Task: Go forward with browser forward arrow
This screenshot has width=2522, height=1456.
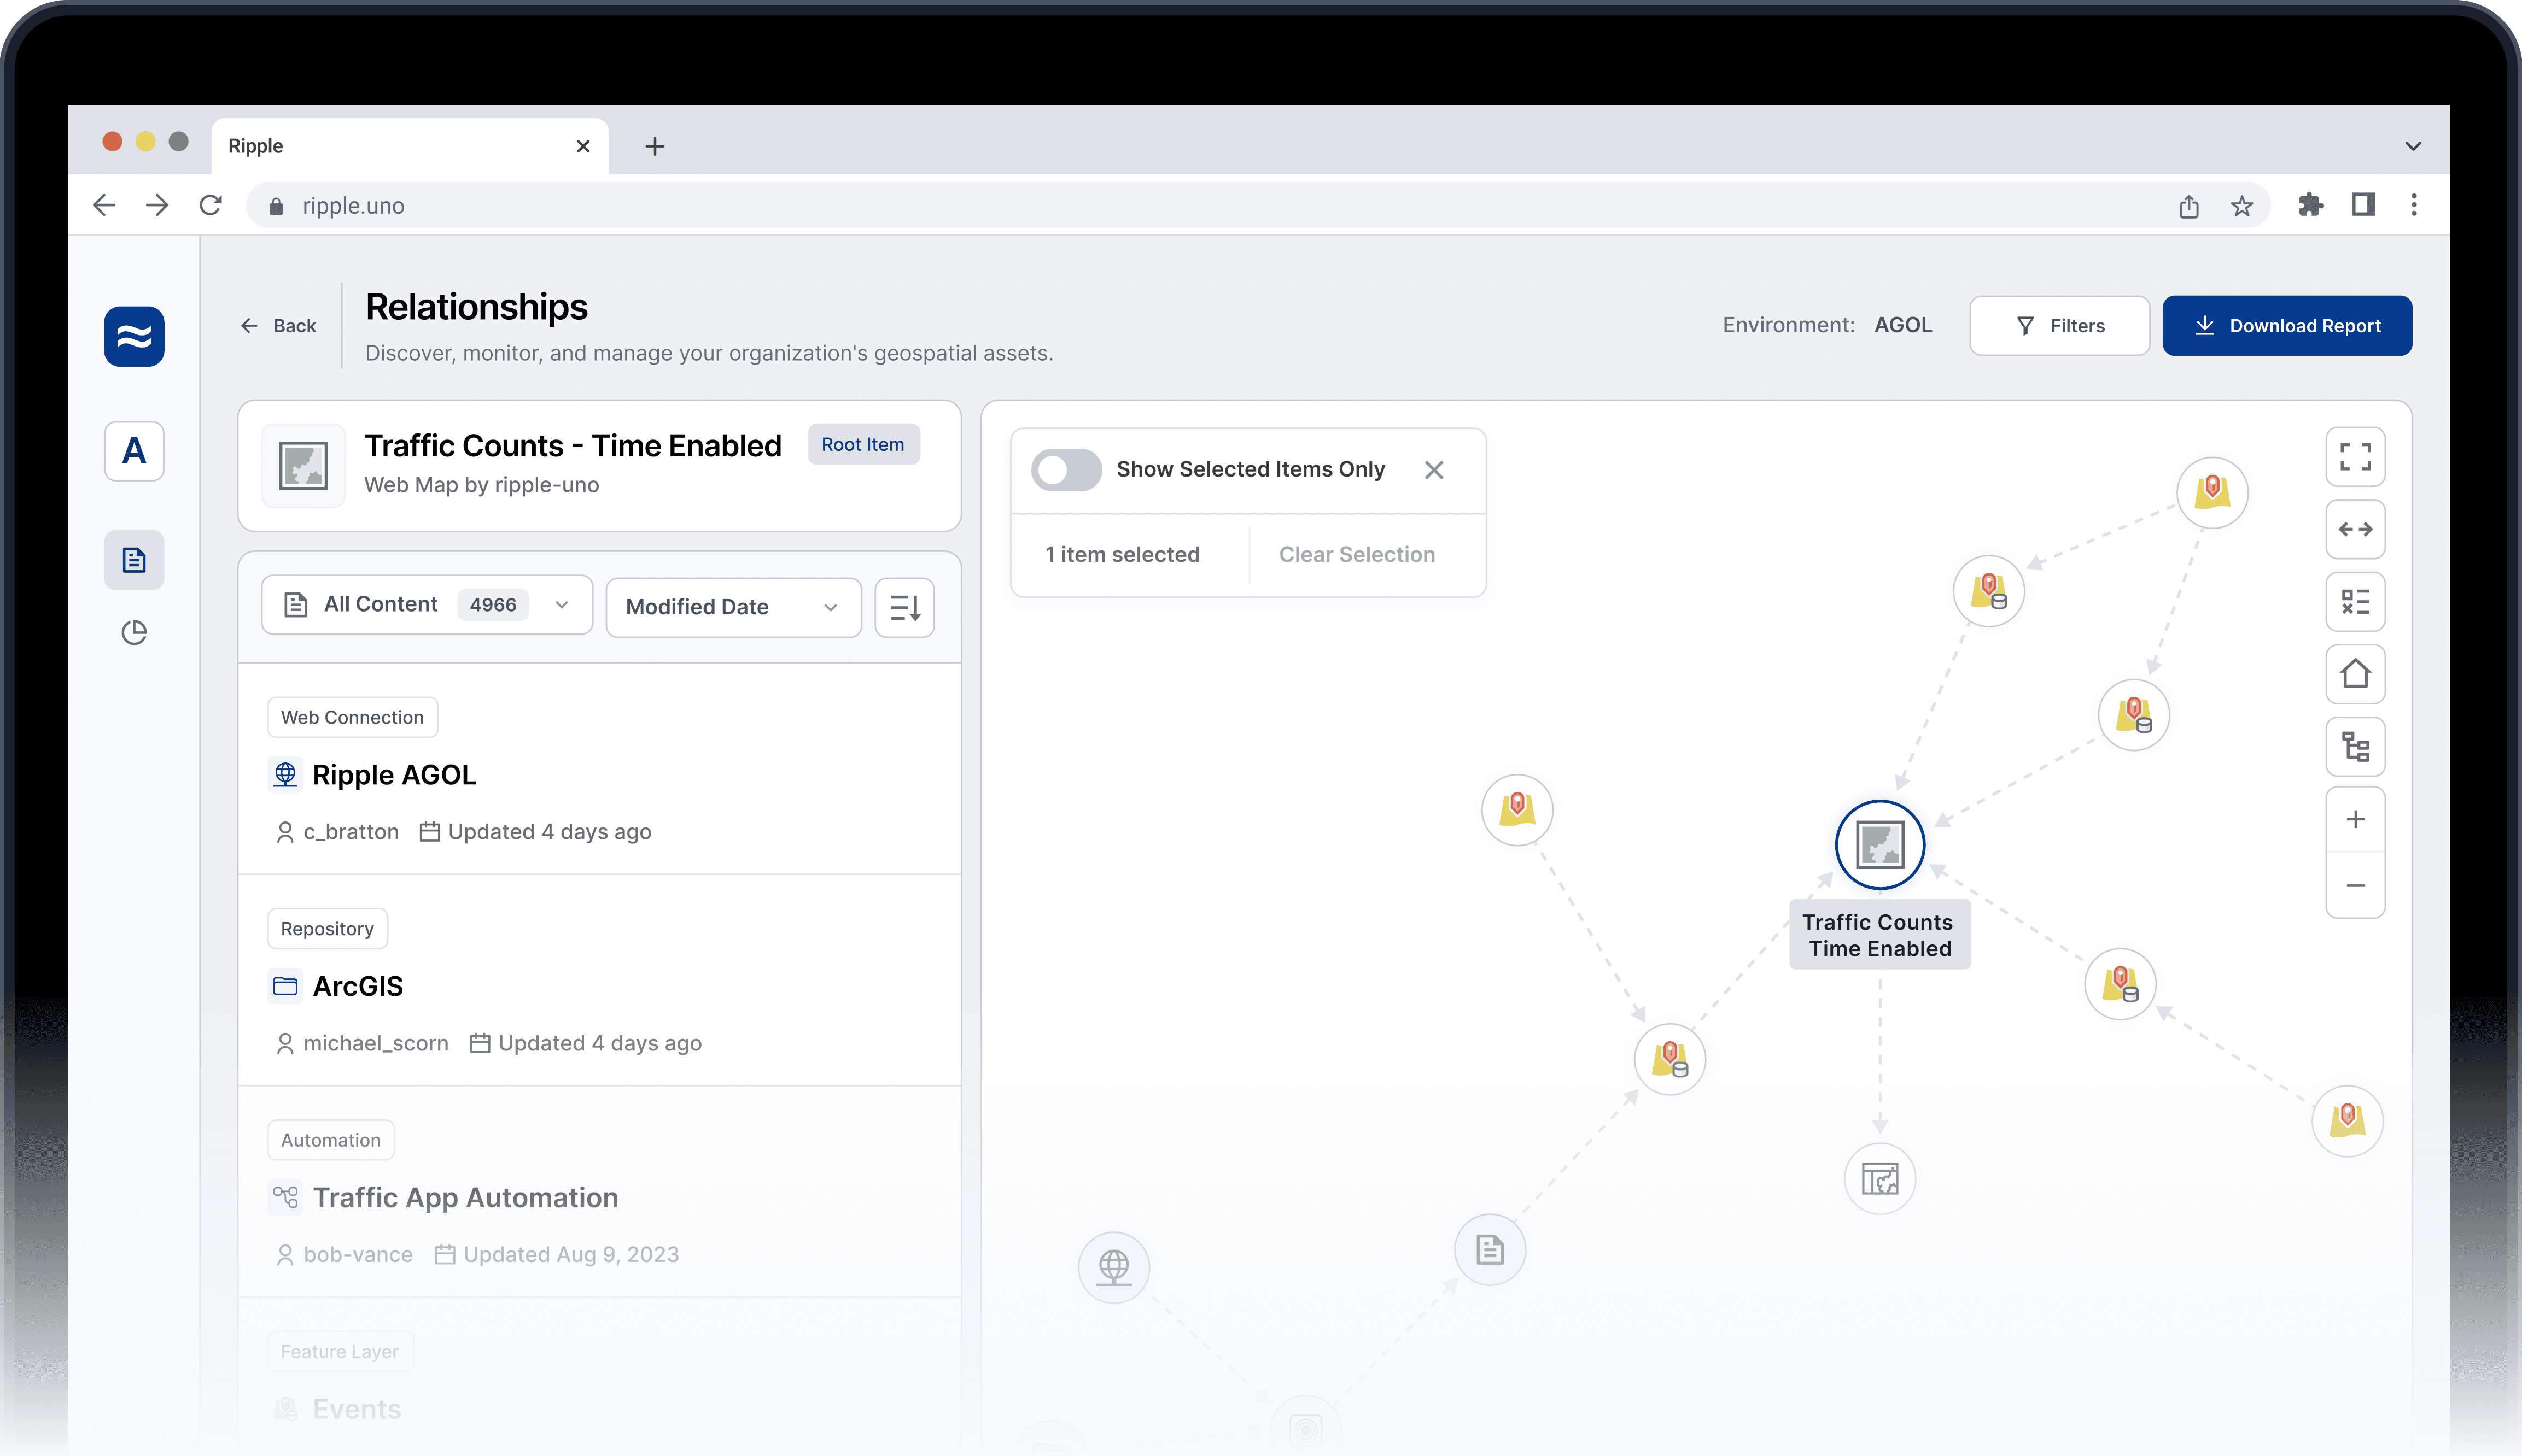Action: click(x=157, y=205)
